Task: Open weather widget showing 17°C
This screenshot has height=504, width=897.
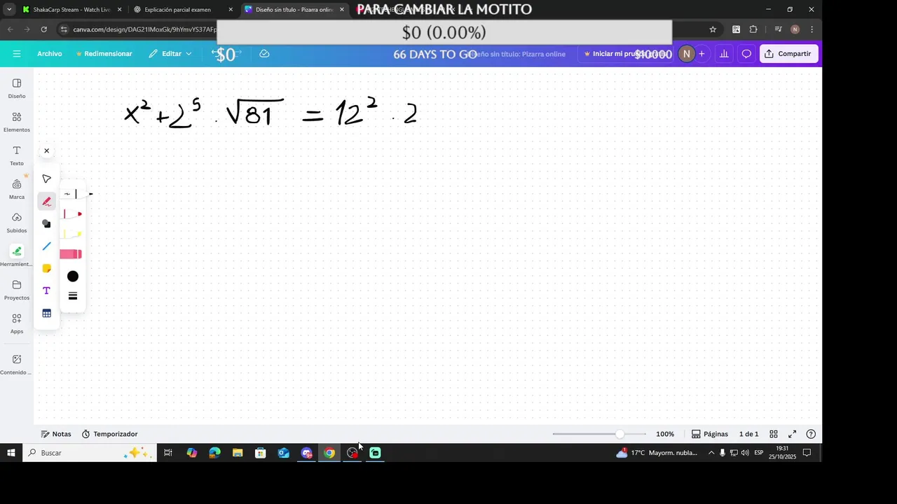Action: pos(657,453)
